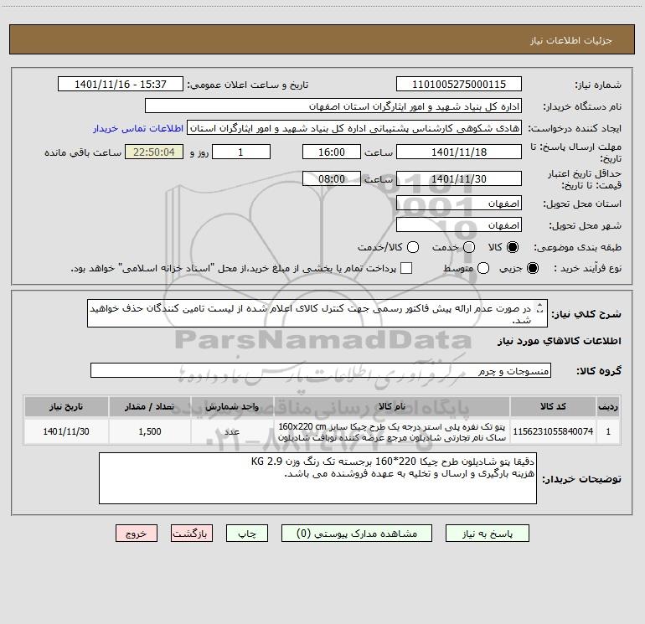This screenshot has width=645, height=624.
Task: Click the جزئیات اطلاعات نیاز header title
Action: (x=570, y=40)
